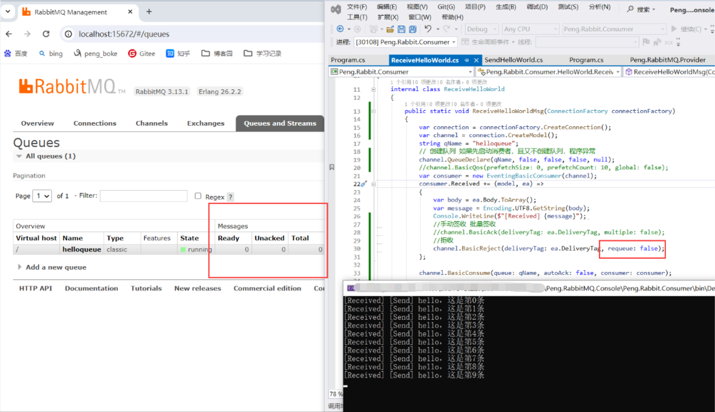This screenshot has width=715, height=412.
Task: Click the undo icon in Visual Studio
Action: point(428,29)
